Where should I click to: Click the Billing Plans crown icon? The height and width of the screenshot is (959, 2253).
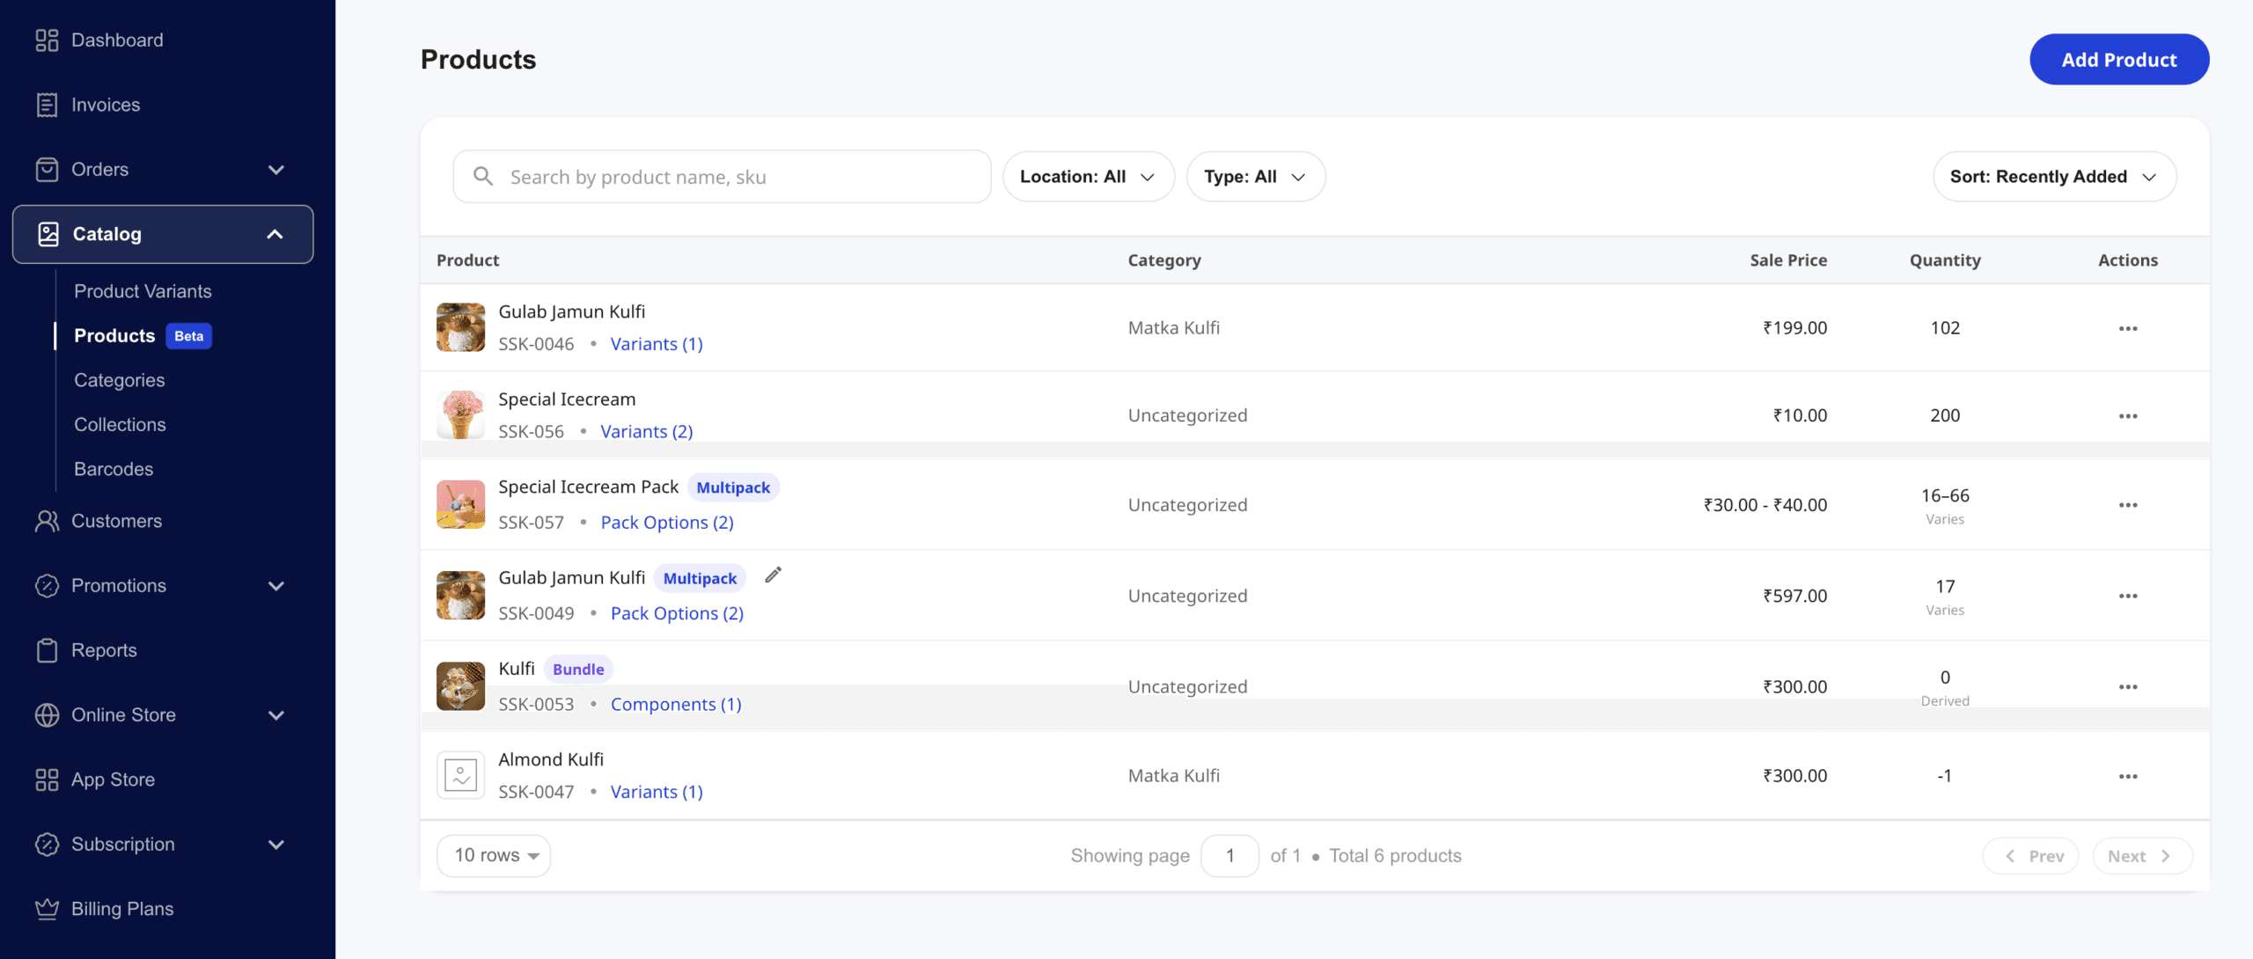click(47, 909)
